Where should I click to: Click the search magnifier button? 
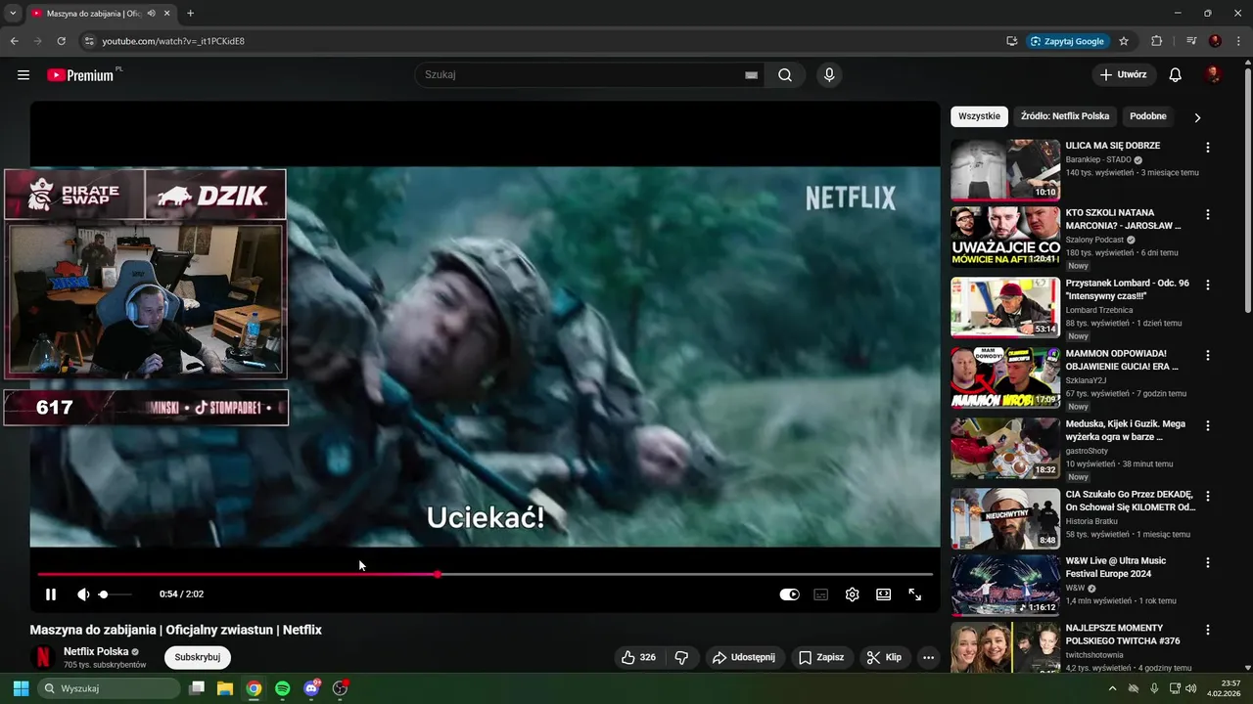point(785,75)
